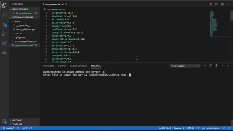Expand the __pycache__ folder

coord(24,25)
